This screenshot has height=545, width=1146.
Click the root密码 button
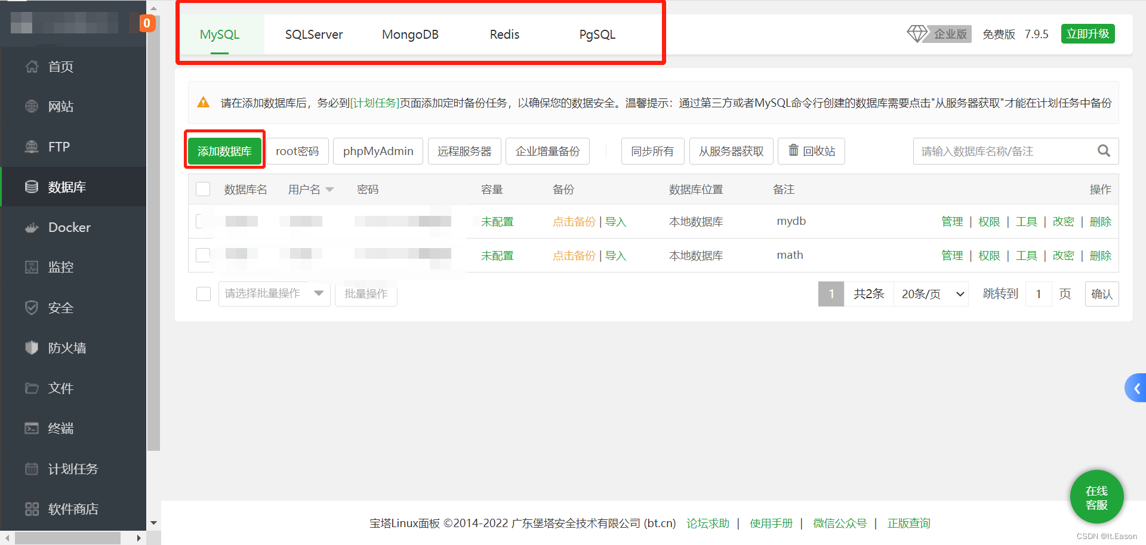tap(297, 151)
